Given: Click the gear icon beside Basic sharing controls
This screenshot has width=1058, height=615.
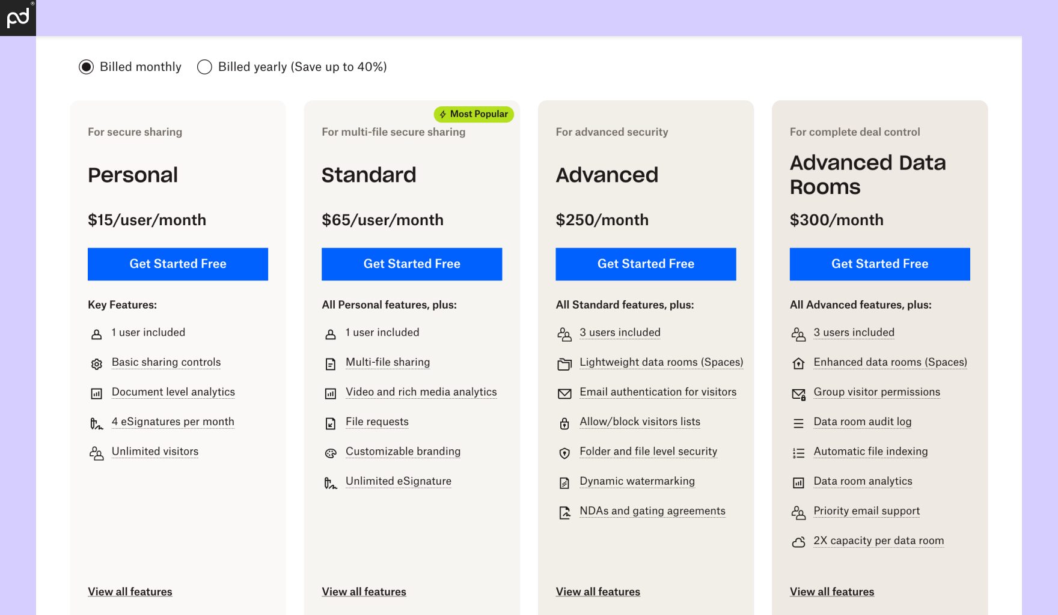Looking at the screenshot, I should point(96,364).
